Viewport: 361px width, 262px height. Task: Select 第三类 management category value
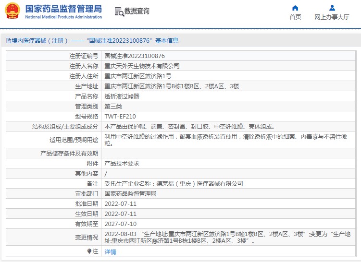113,107
